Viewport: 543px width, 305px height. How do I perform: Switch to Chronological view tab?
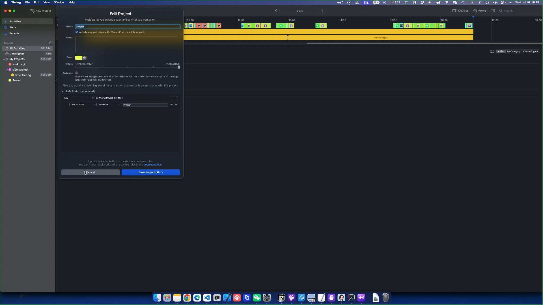530,51
